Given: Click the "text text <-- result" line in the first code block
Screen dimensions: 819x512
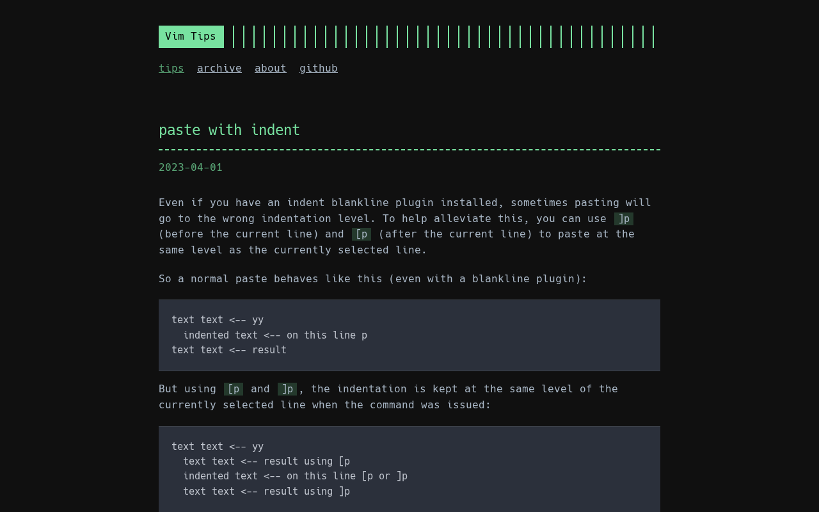Looking at the screenshot, I should (x=228, y=350).
